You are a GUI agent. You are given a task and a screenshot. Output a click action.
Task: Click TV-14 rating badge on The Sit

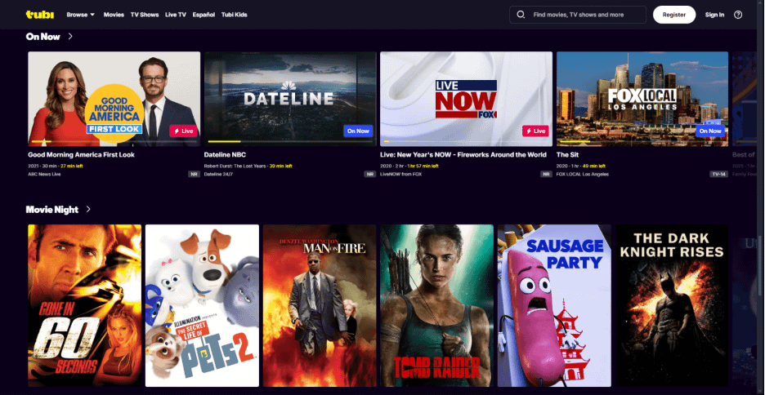(x=718, y=175)
